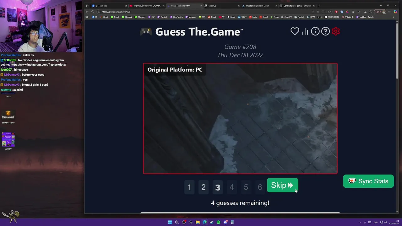The height and width of the screenshot is (226, 402).
Task: Reload the page with refresh icon
Action: (x=93, y=12)
